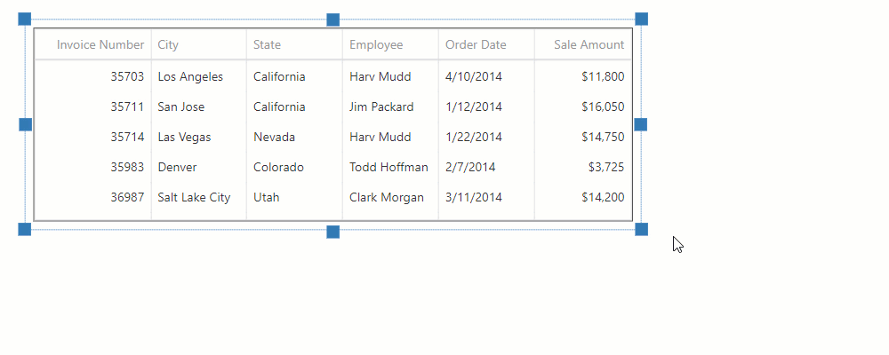Click the top-left resize handle

pos(25,19)
